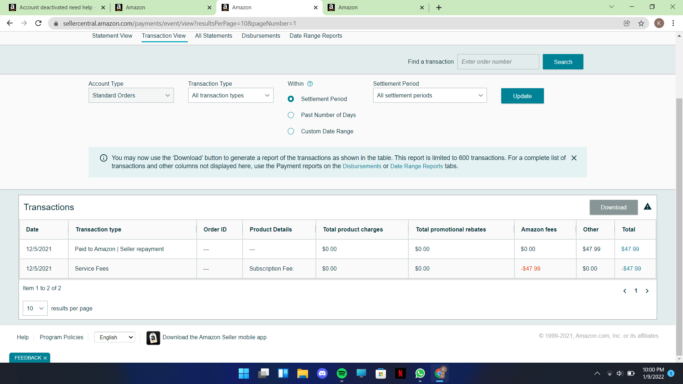This screenshot has width=683, height=384.
Task: Reload the current page
Action: point(38,23)
